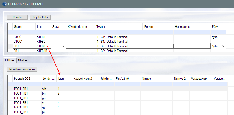
Task: Click the Varaustyyppi column header
Action: coord(199,79)
